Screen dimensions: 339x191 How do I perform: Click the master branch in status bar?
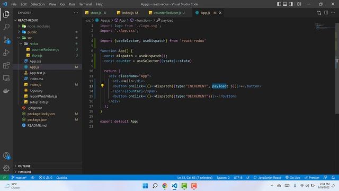tap(19, 178)
